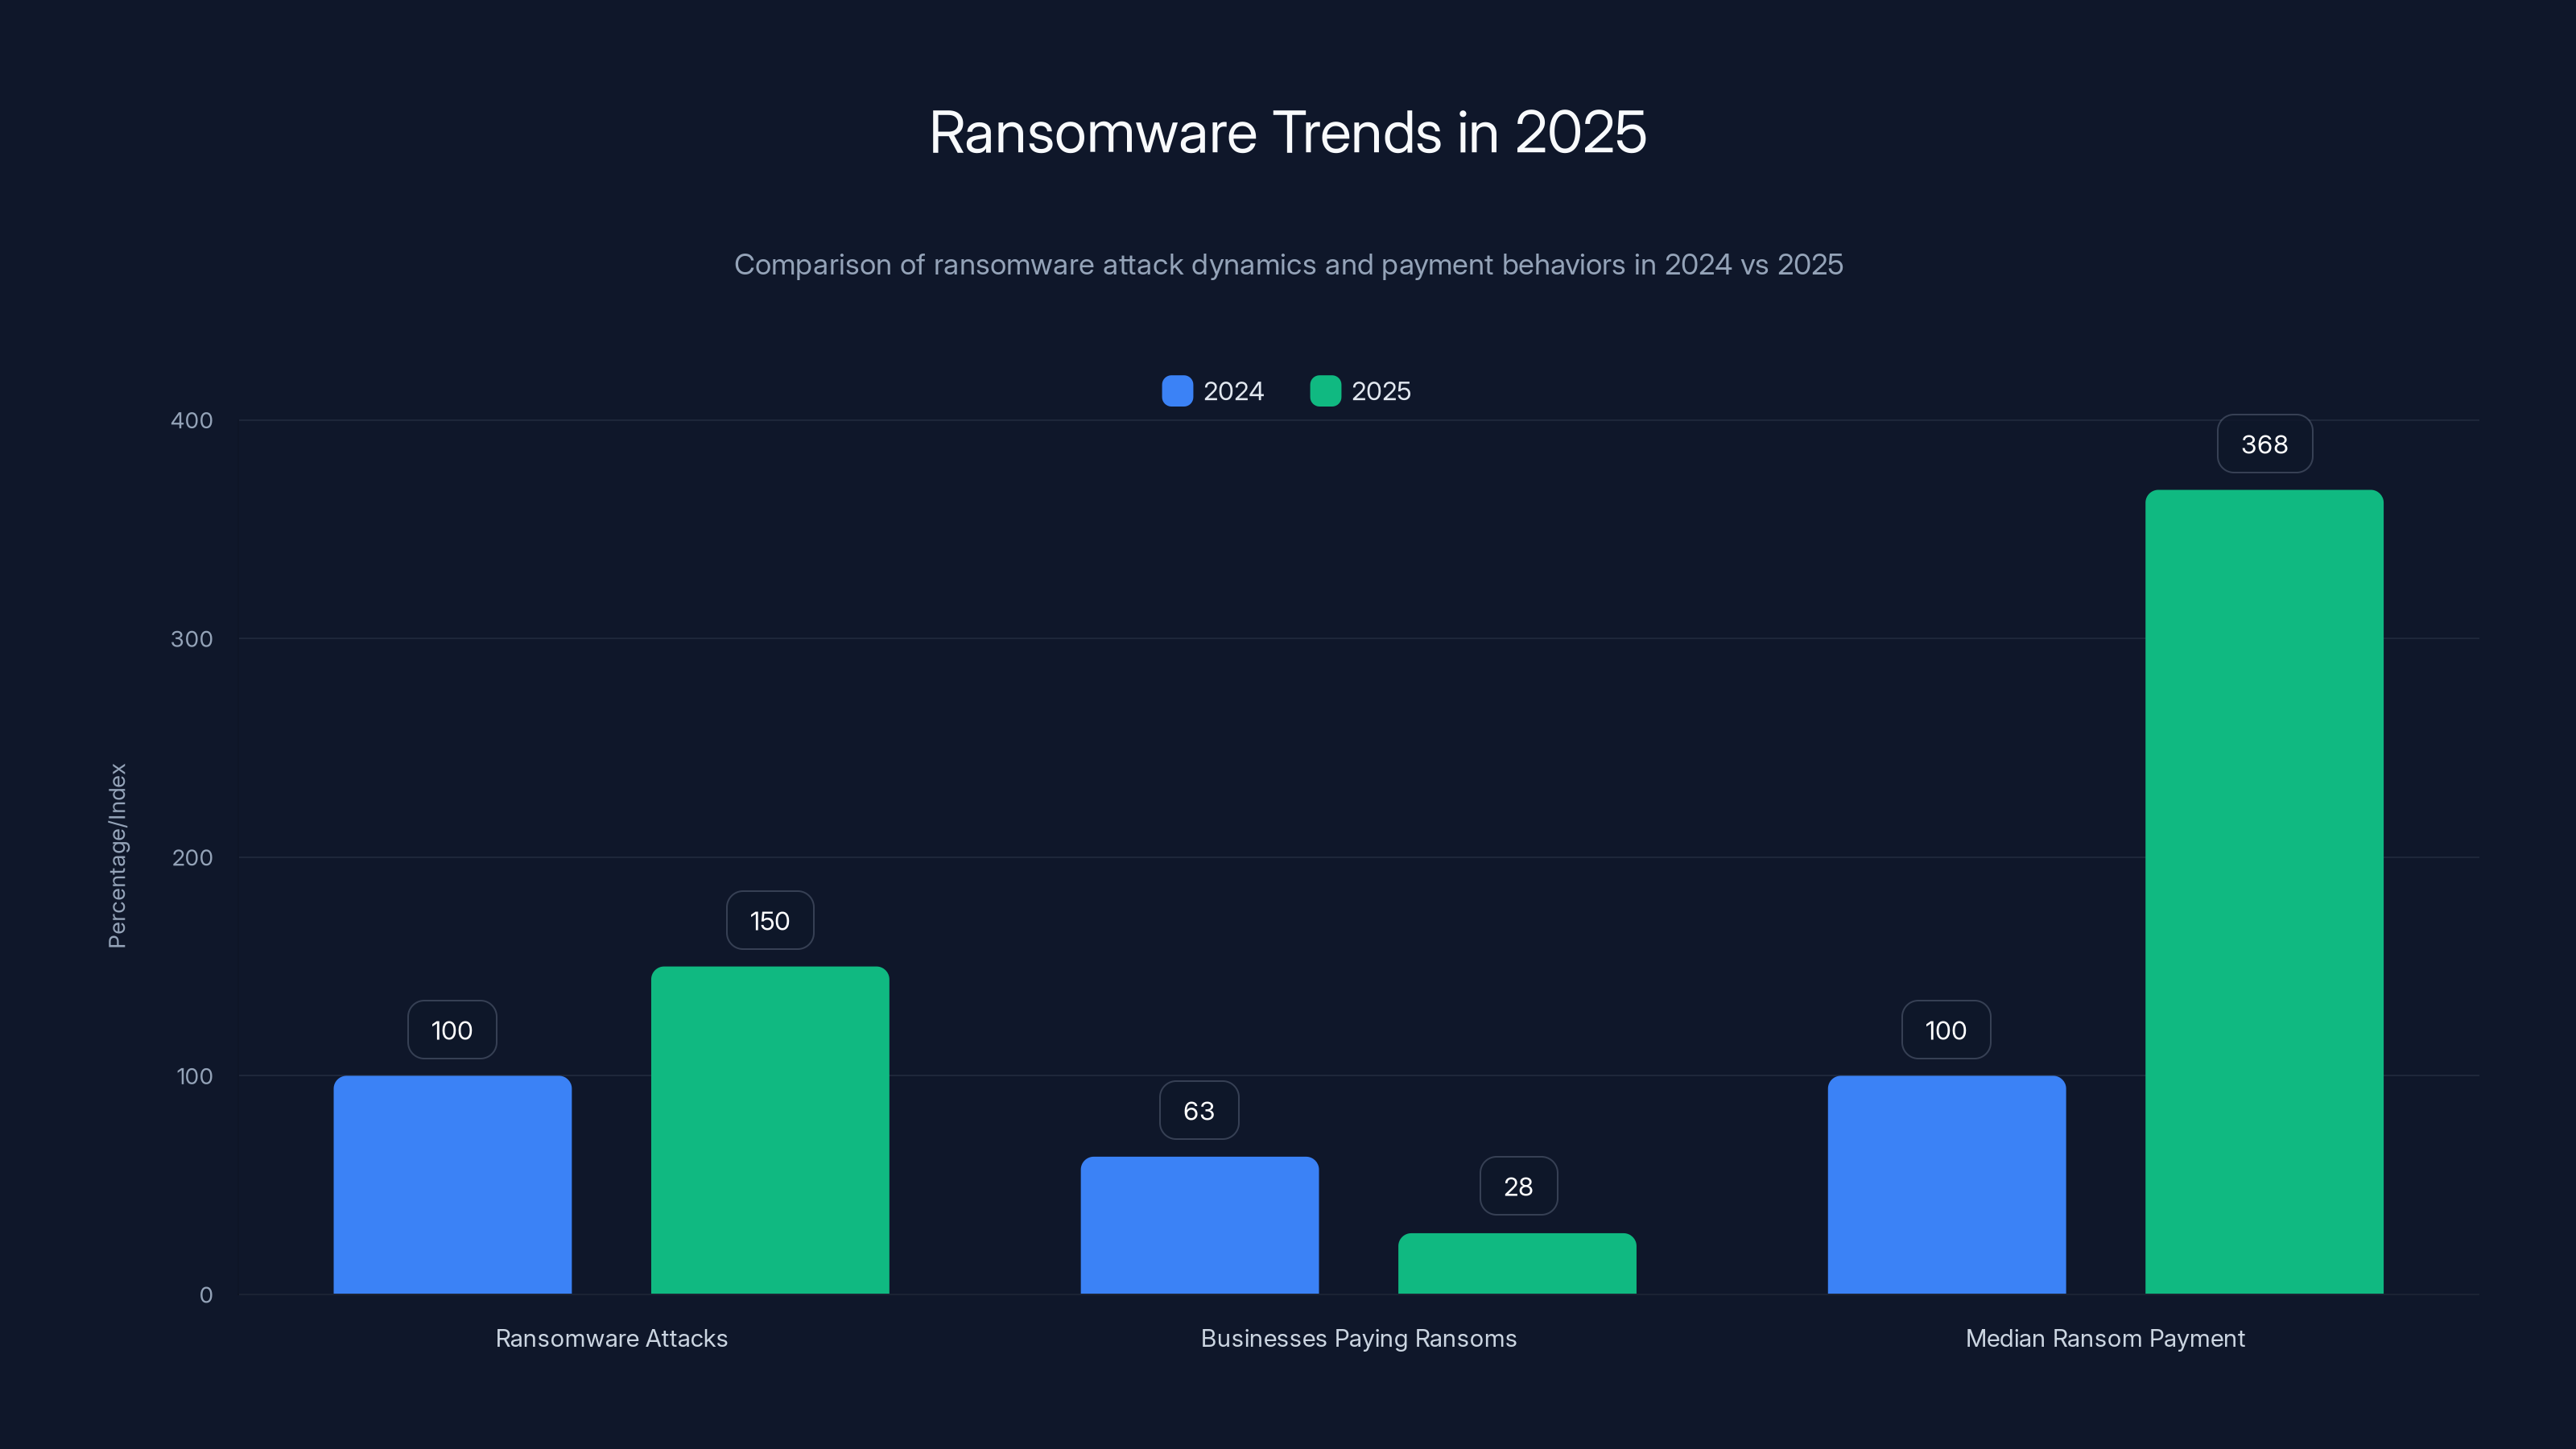Click the Median Ransom Payment axis label

pyautogui.click(x=2104, y=1338)
